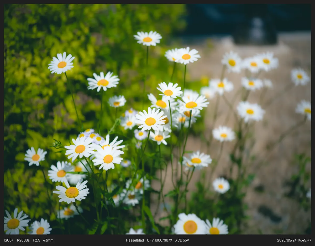This screenshot has height=246, width=315.
Task: Click the 14:45:47 capture time
Action: click(304, 240)
